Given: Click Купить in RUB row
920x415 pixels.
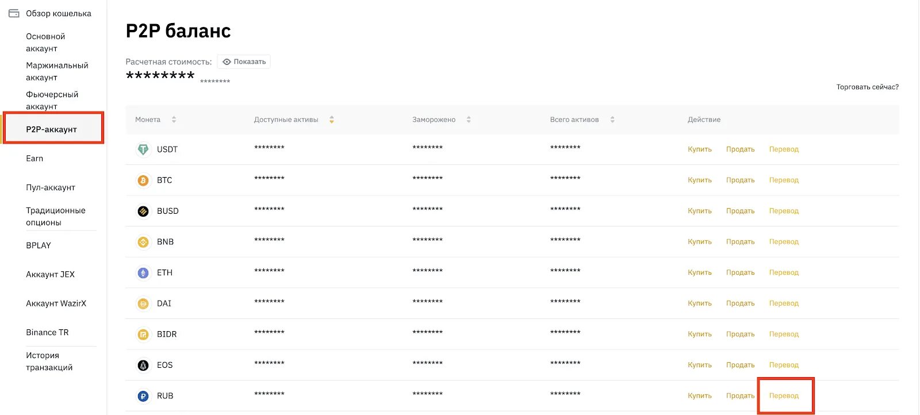Looking at the screenshot, I should pos(700,396).
